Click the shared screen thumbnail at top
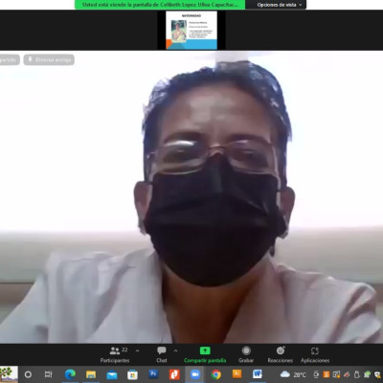Screen dimensions: 383x383 coord(191,31)
